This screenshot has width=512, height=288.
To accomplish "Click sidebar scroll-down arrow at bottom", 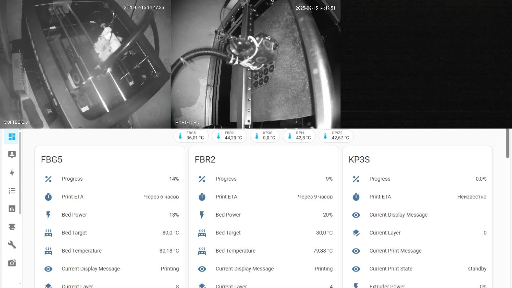I will tap(20, 283).
